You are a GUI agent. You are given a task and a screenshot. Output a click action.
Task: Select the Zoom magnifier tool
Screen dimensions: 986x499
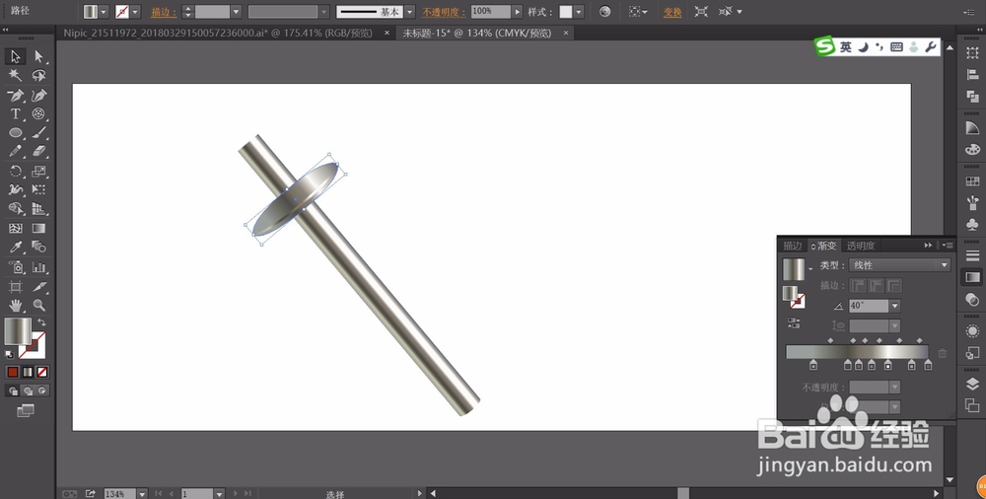coord(39,306)
